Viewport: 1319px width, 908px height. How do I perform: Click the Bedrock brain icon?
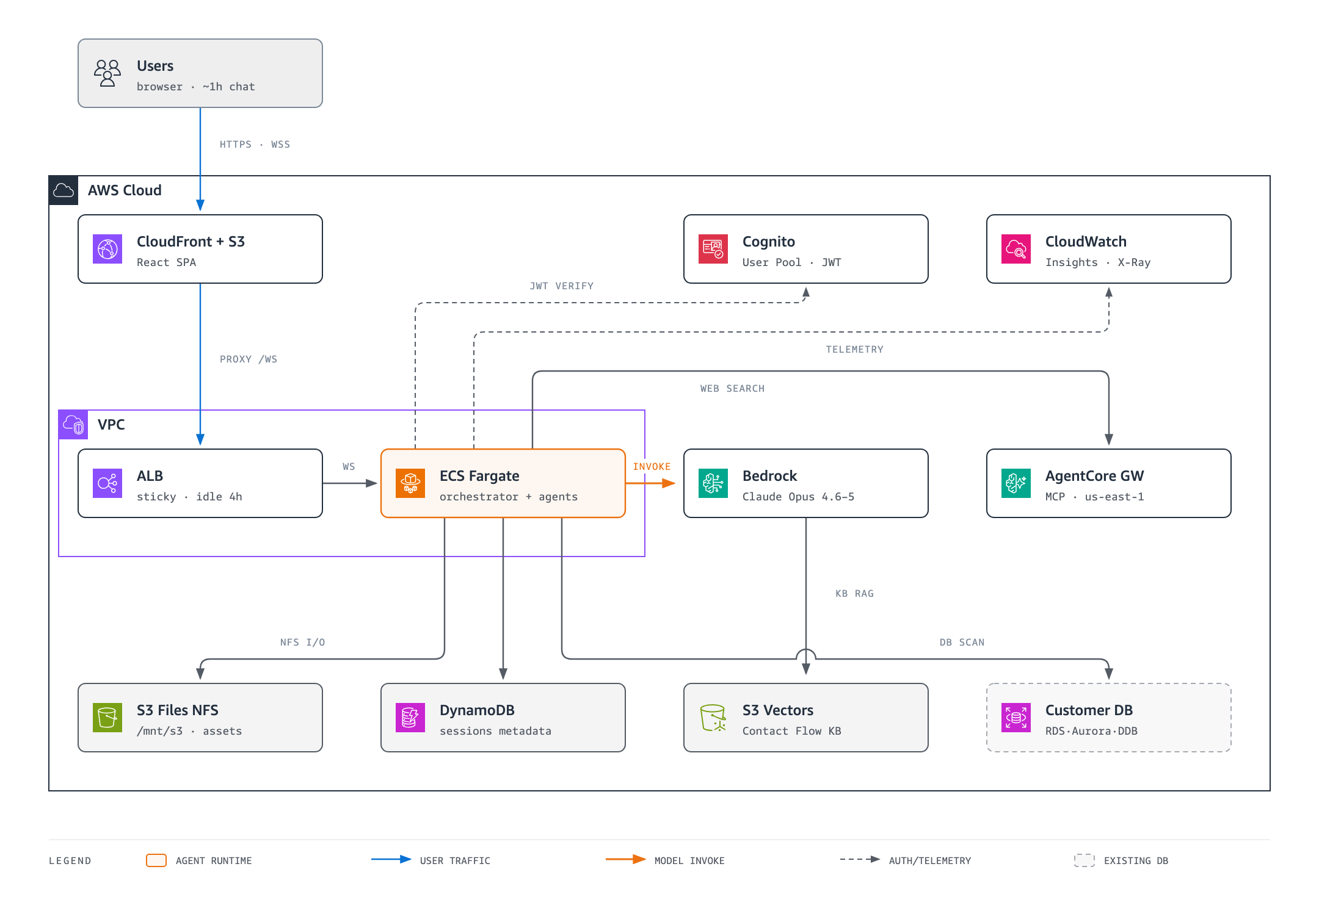pos(713,483)
